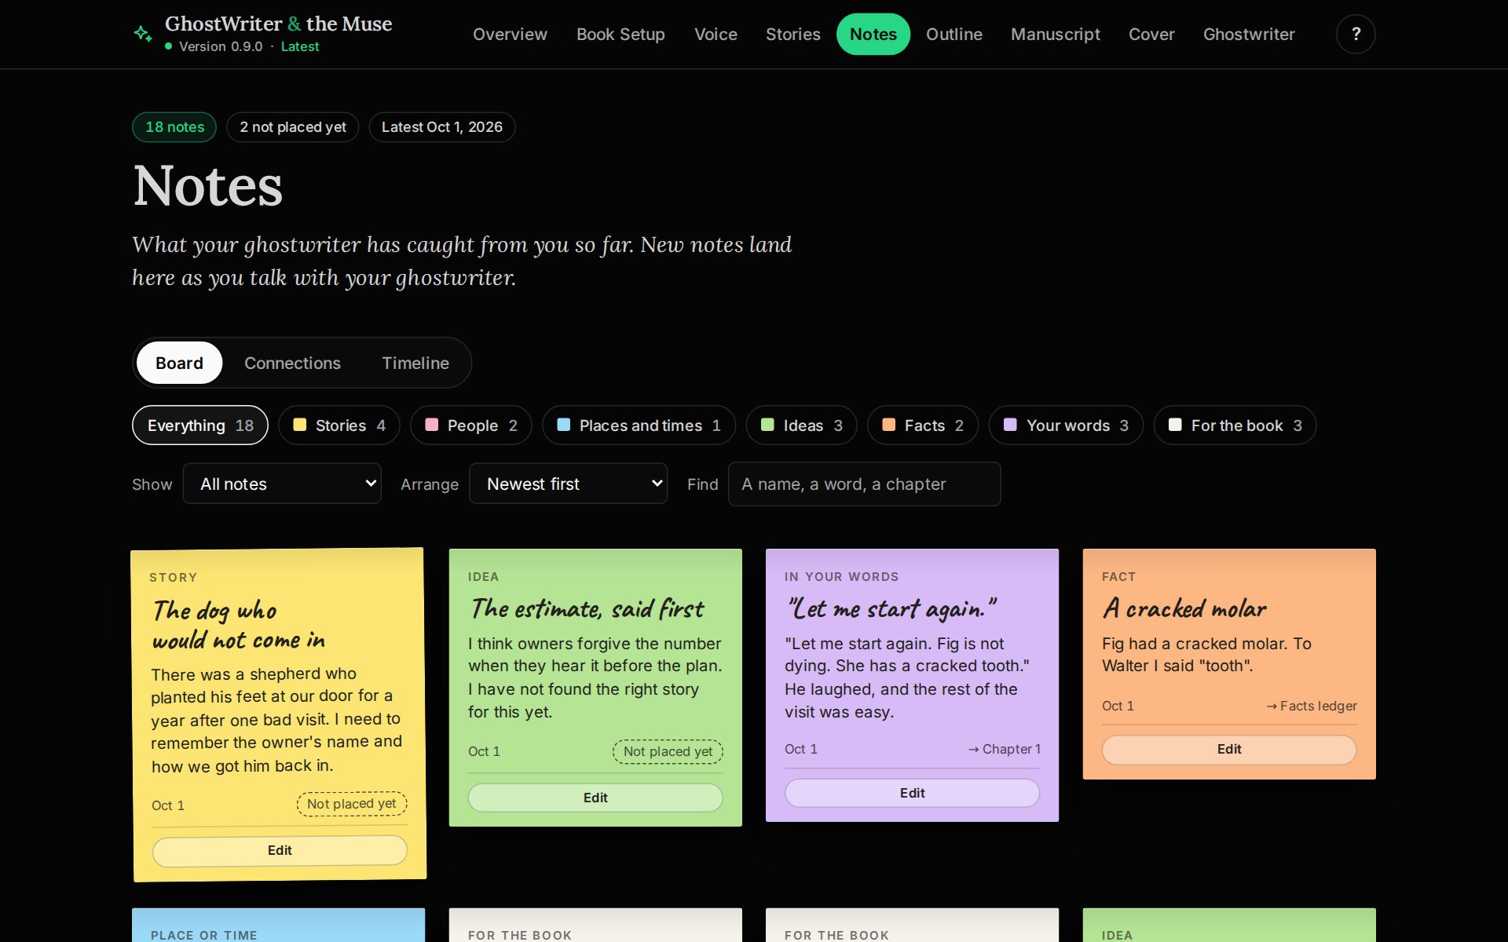Viewport: 1508px width, 942px height.
Task: Filter notes by Places and times
Action: (639, 425)
